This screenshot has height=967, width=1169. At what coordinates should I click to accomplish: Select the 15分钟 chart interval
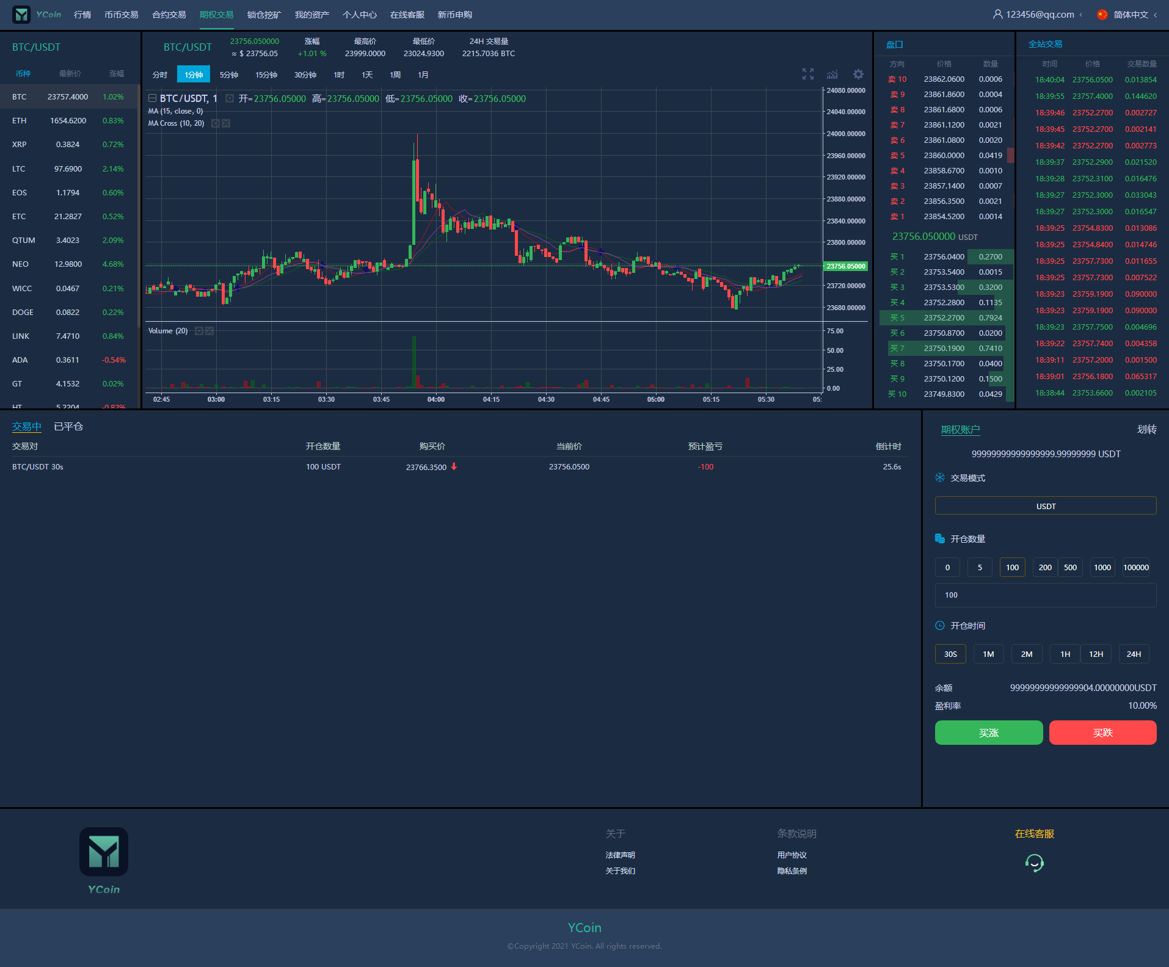pos(266,74)
